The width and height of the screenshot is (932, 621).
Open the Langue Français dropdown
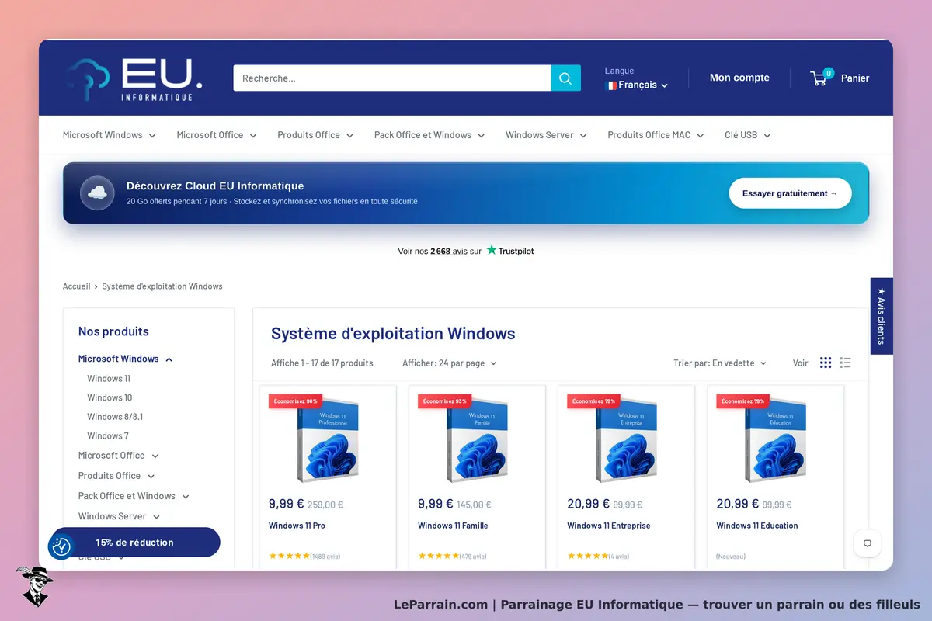click(x=637, y=85)
